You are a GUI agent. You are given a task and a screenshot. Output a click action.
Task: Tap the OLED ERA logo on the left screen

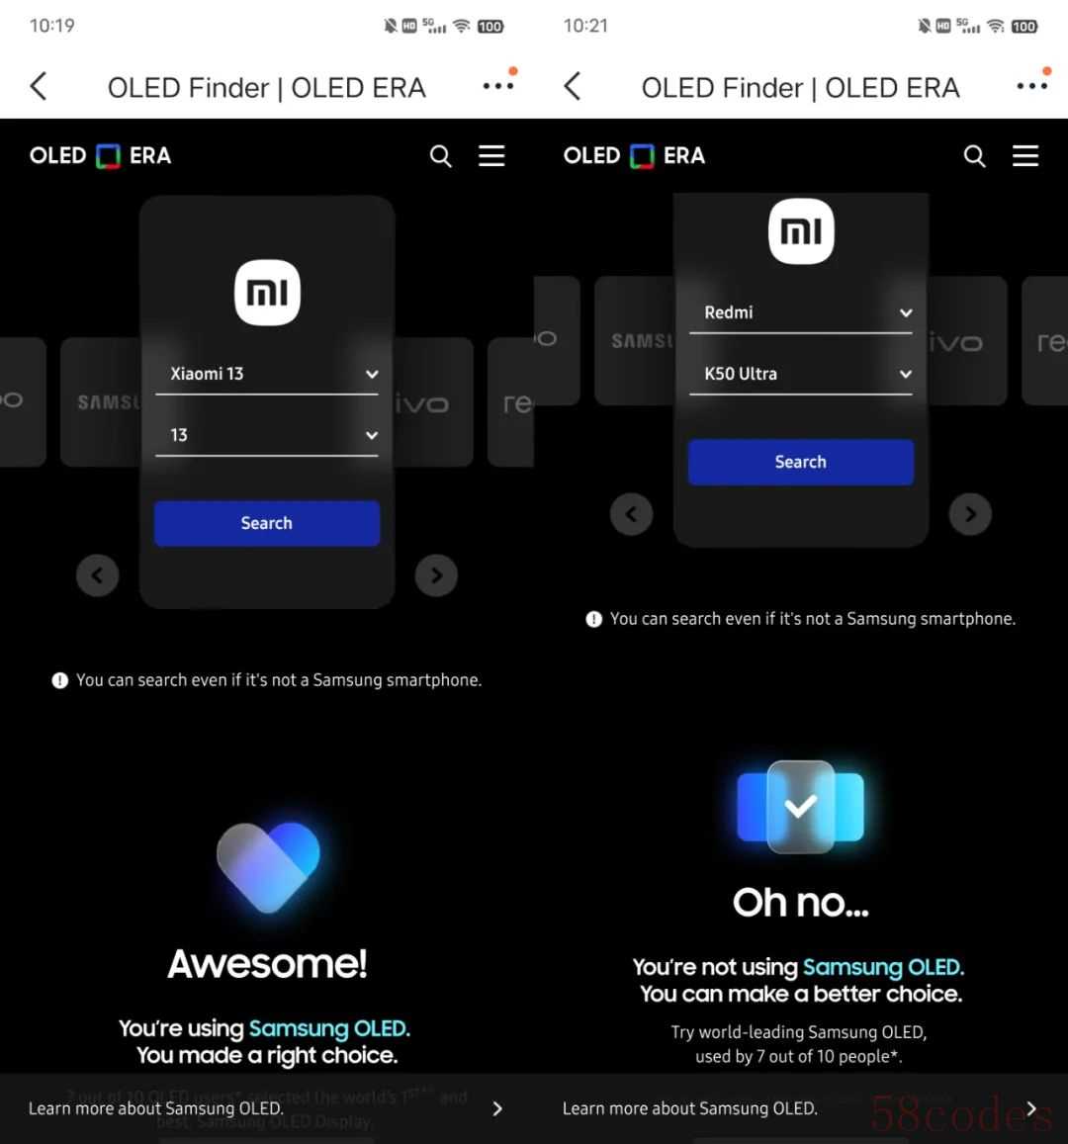point(101,156)
